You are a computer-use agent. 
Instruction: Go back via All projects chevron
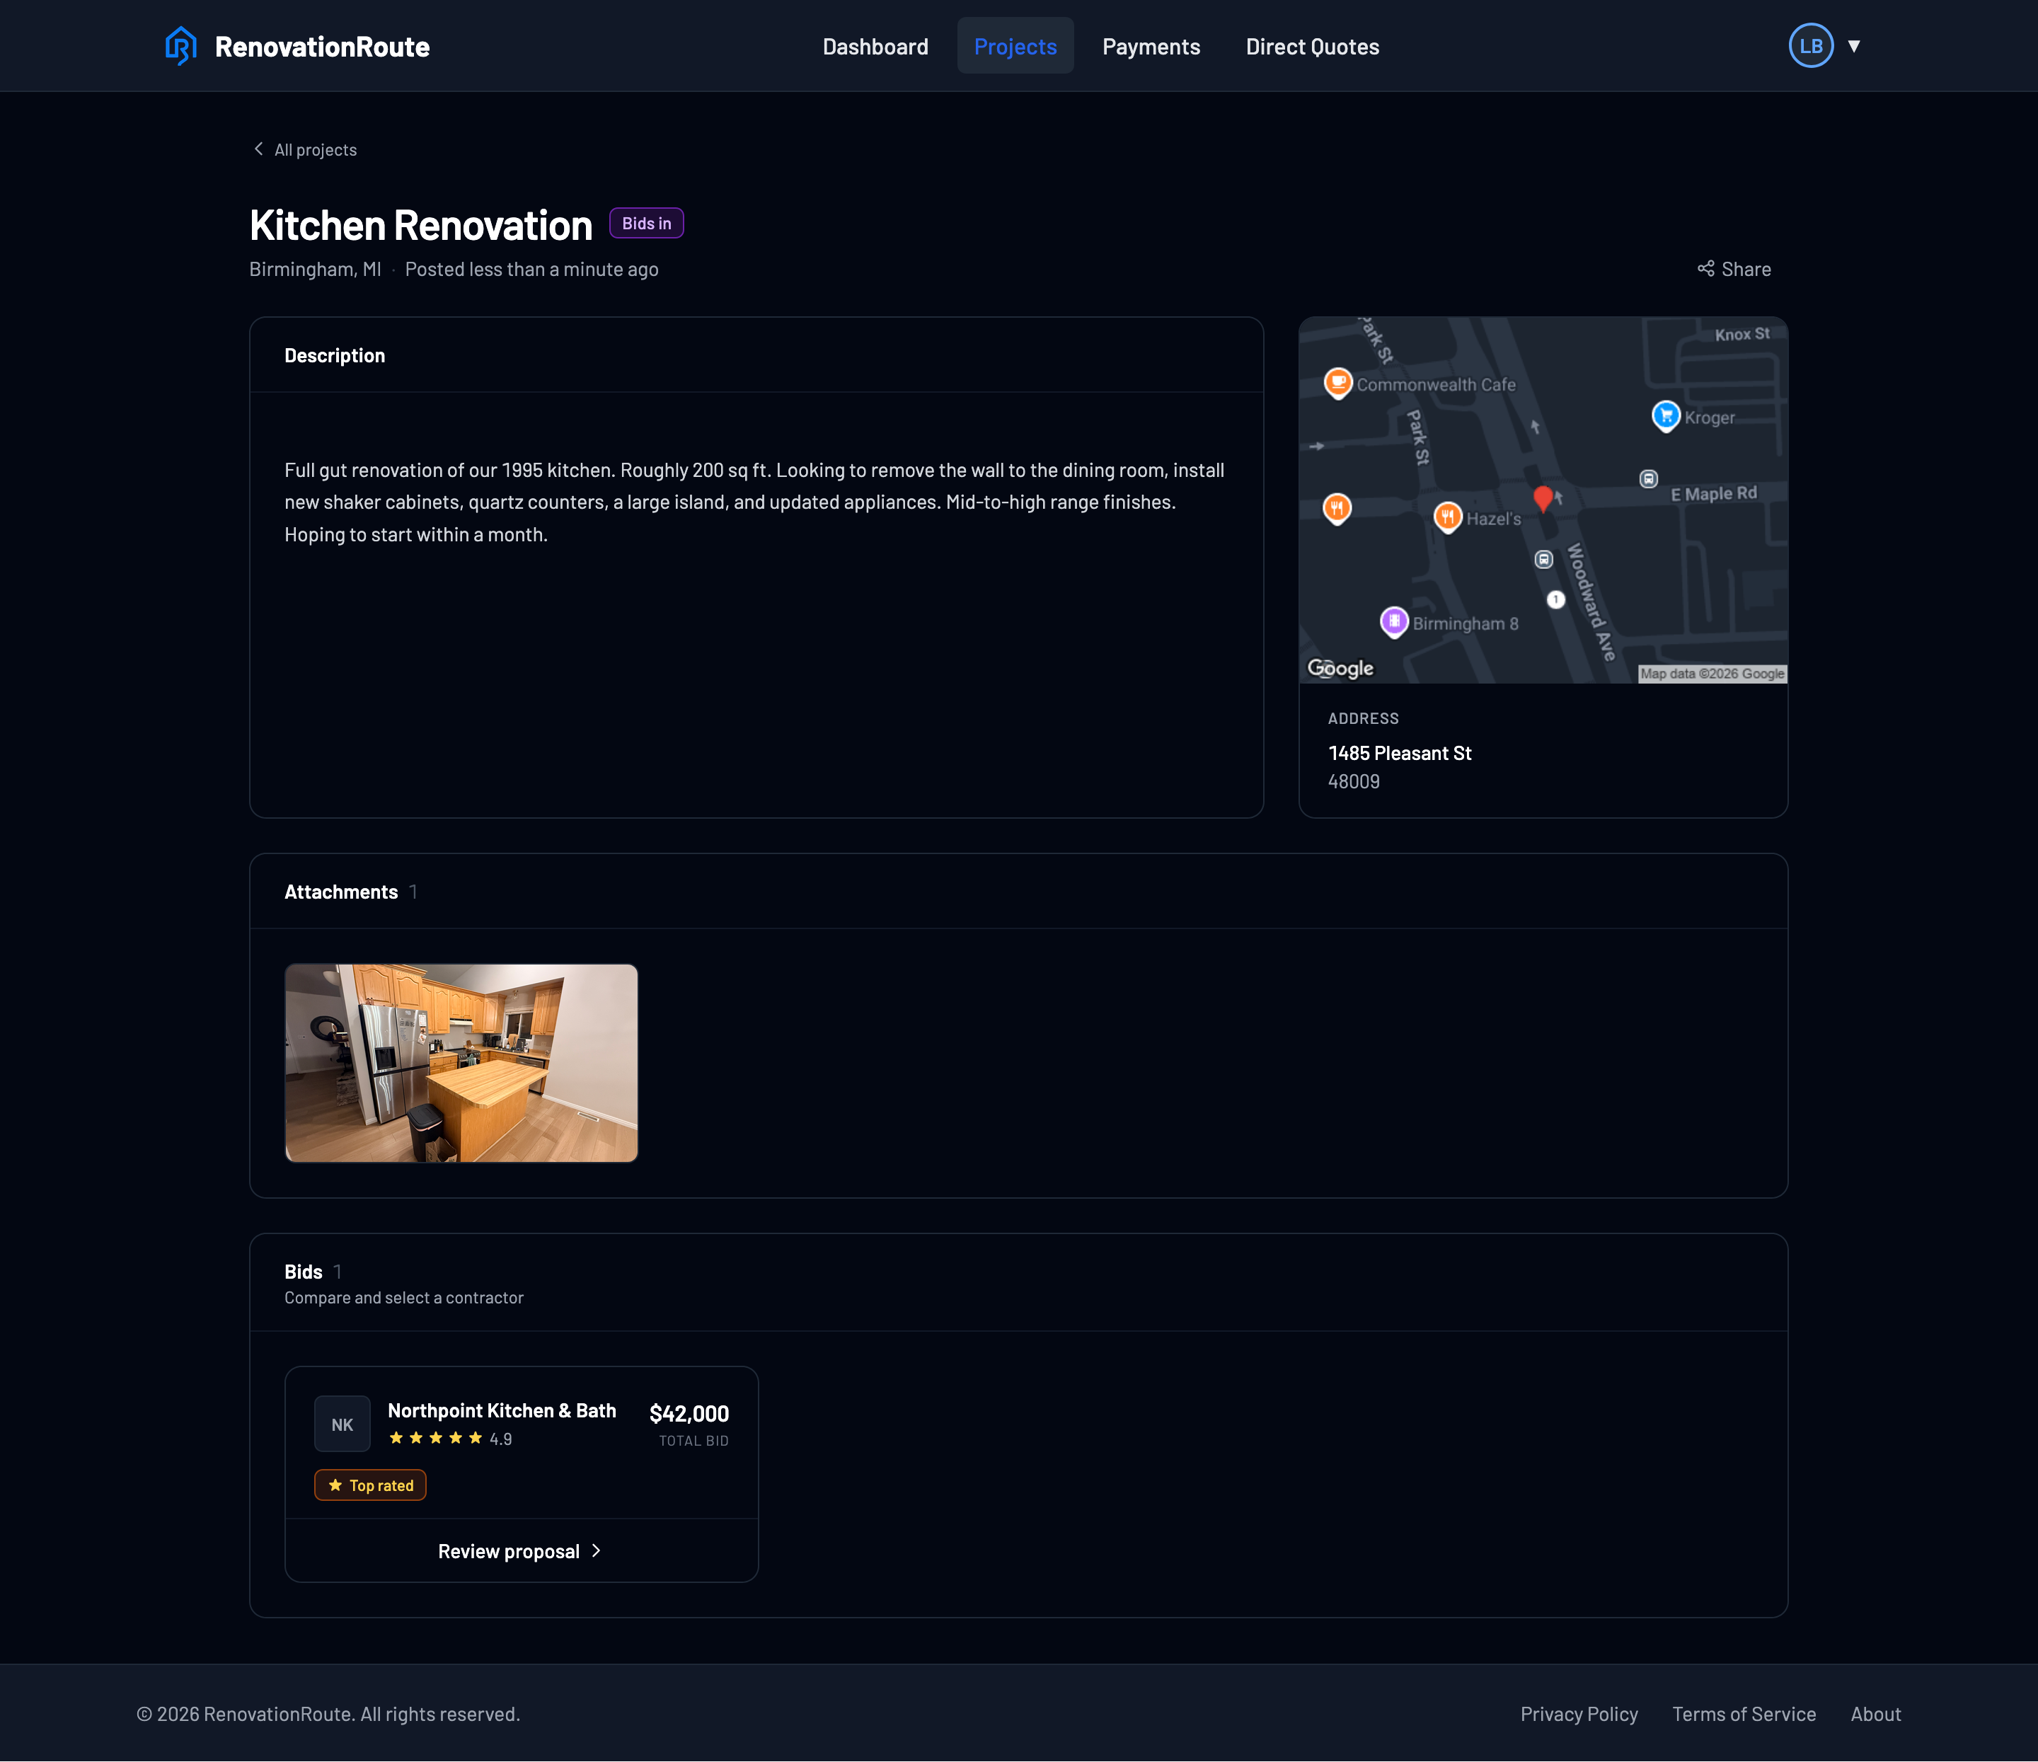(259, 149)
